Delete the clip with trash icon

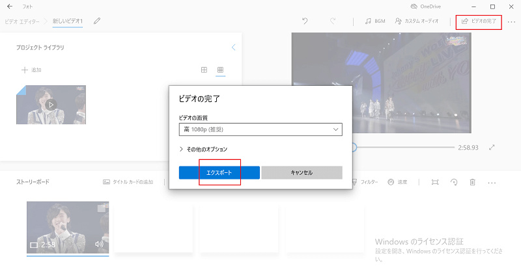tap(473, 182)
